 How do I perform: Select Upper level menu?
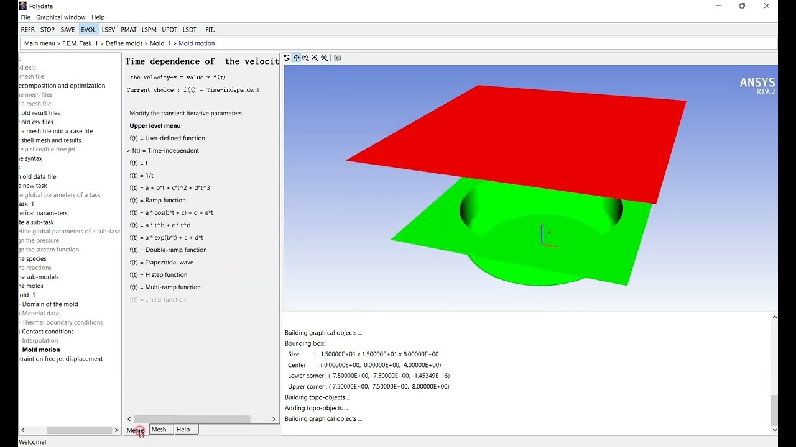pyautogui.click(x=155, y=126)
